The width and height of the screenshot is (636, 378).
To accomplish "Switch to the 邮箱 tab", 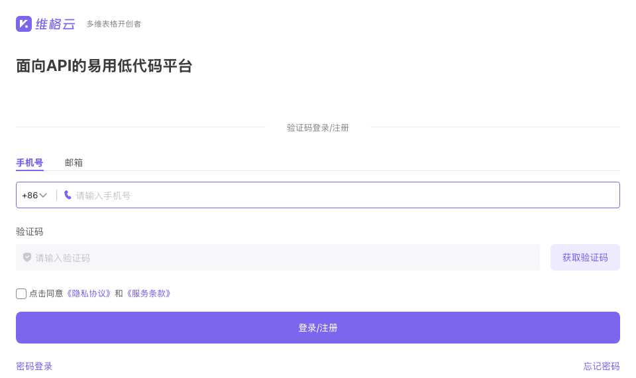I will [x=74, y=162].
